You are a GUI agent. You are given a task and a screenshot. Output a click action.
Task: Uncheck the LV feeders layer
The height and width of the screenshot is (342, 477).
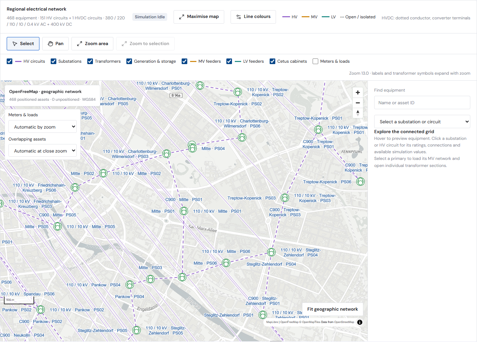[229, 61]
